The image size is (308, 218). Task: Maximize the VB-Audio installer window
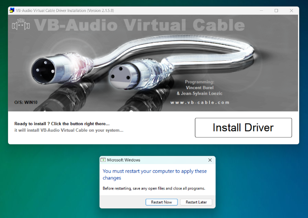click(x=276, y=10)
